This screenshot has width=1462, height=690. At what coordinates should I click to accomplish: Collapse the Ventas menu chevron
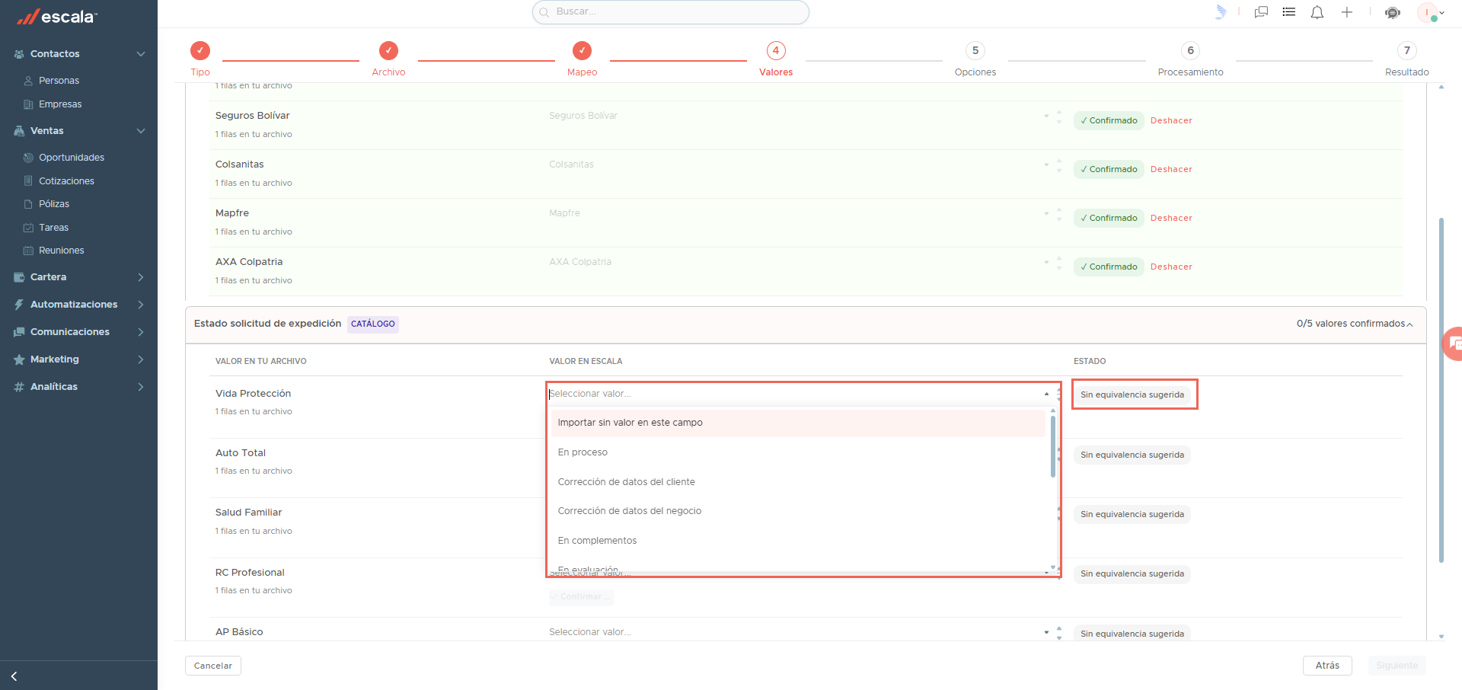(x=141, y=131)
